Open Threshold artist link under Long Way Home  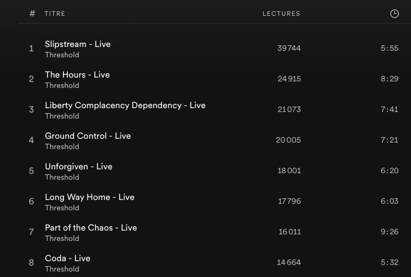(62, 208)
